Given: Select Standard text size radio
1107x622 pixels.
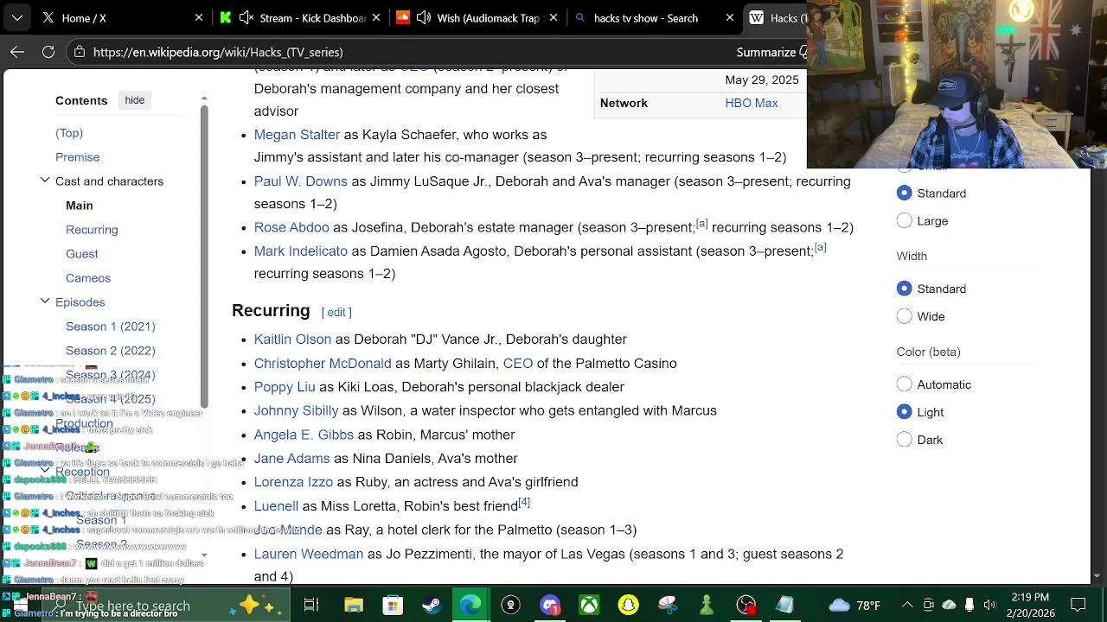Looking at the screenshot, I should tap(905, 194).
